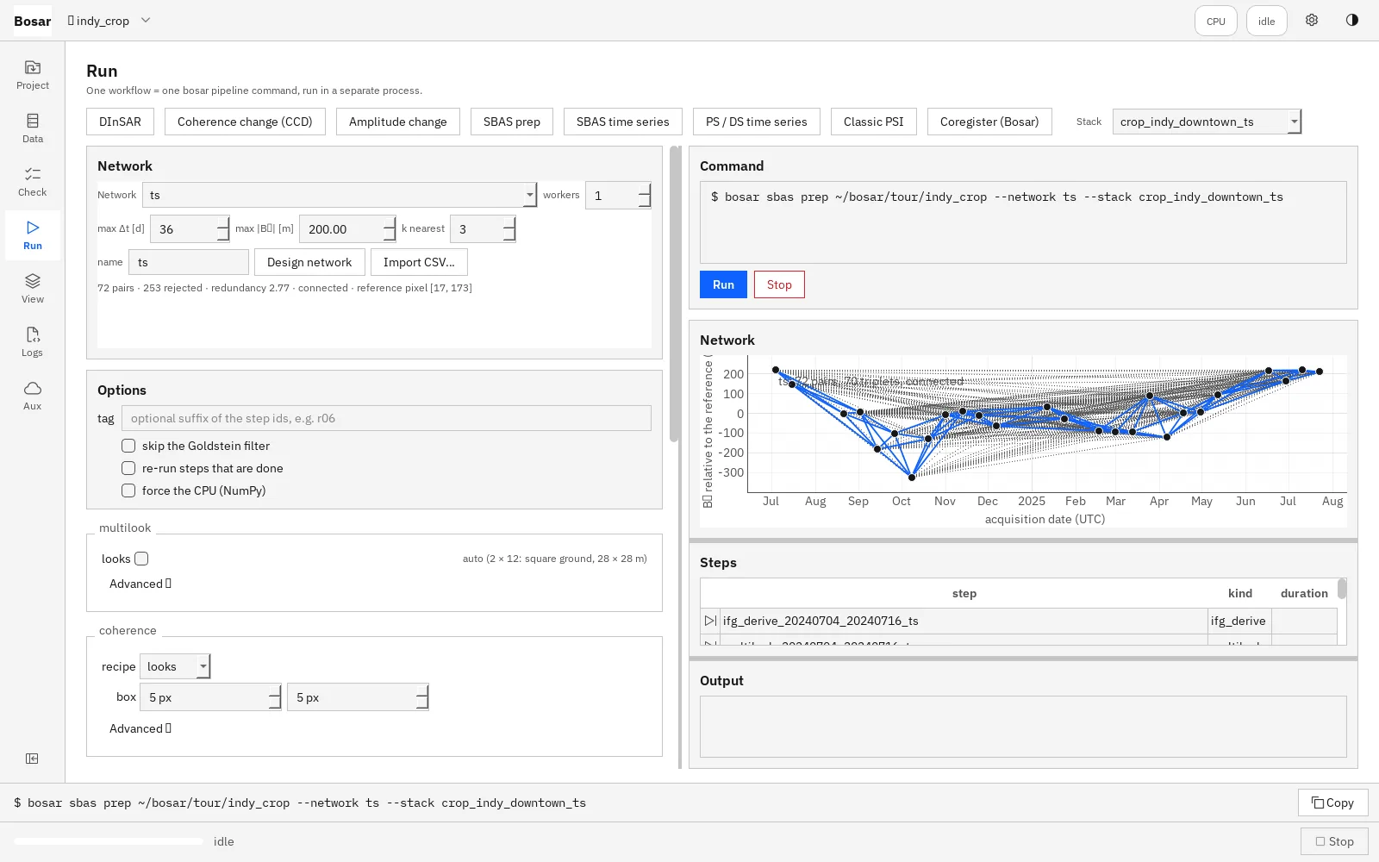
Task: Open the Aux cloud icon
Action: [33, 396]
